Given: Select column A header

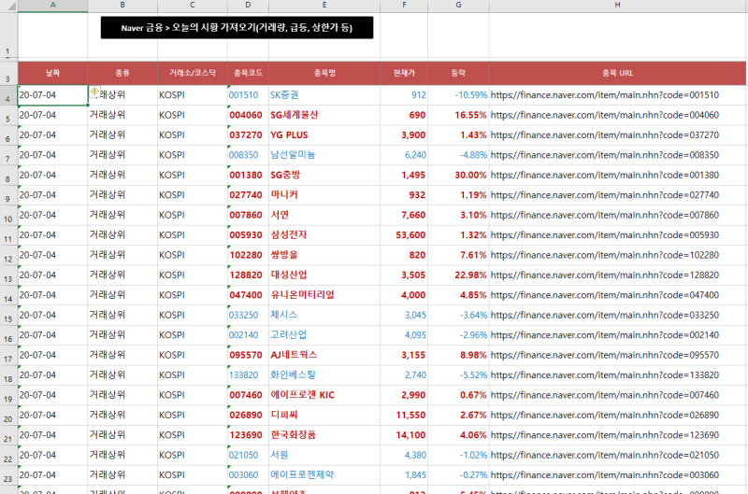Looking at the screenshot, I should pos(52,6).
